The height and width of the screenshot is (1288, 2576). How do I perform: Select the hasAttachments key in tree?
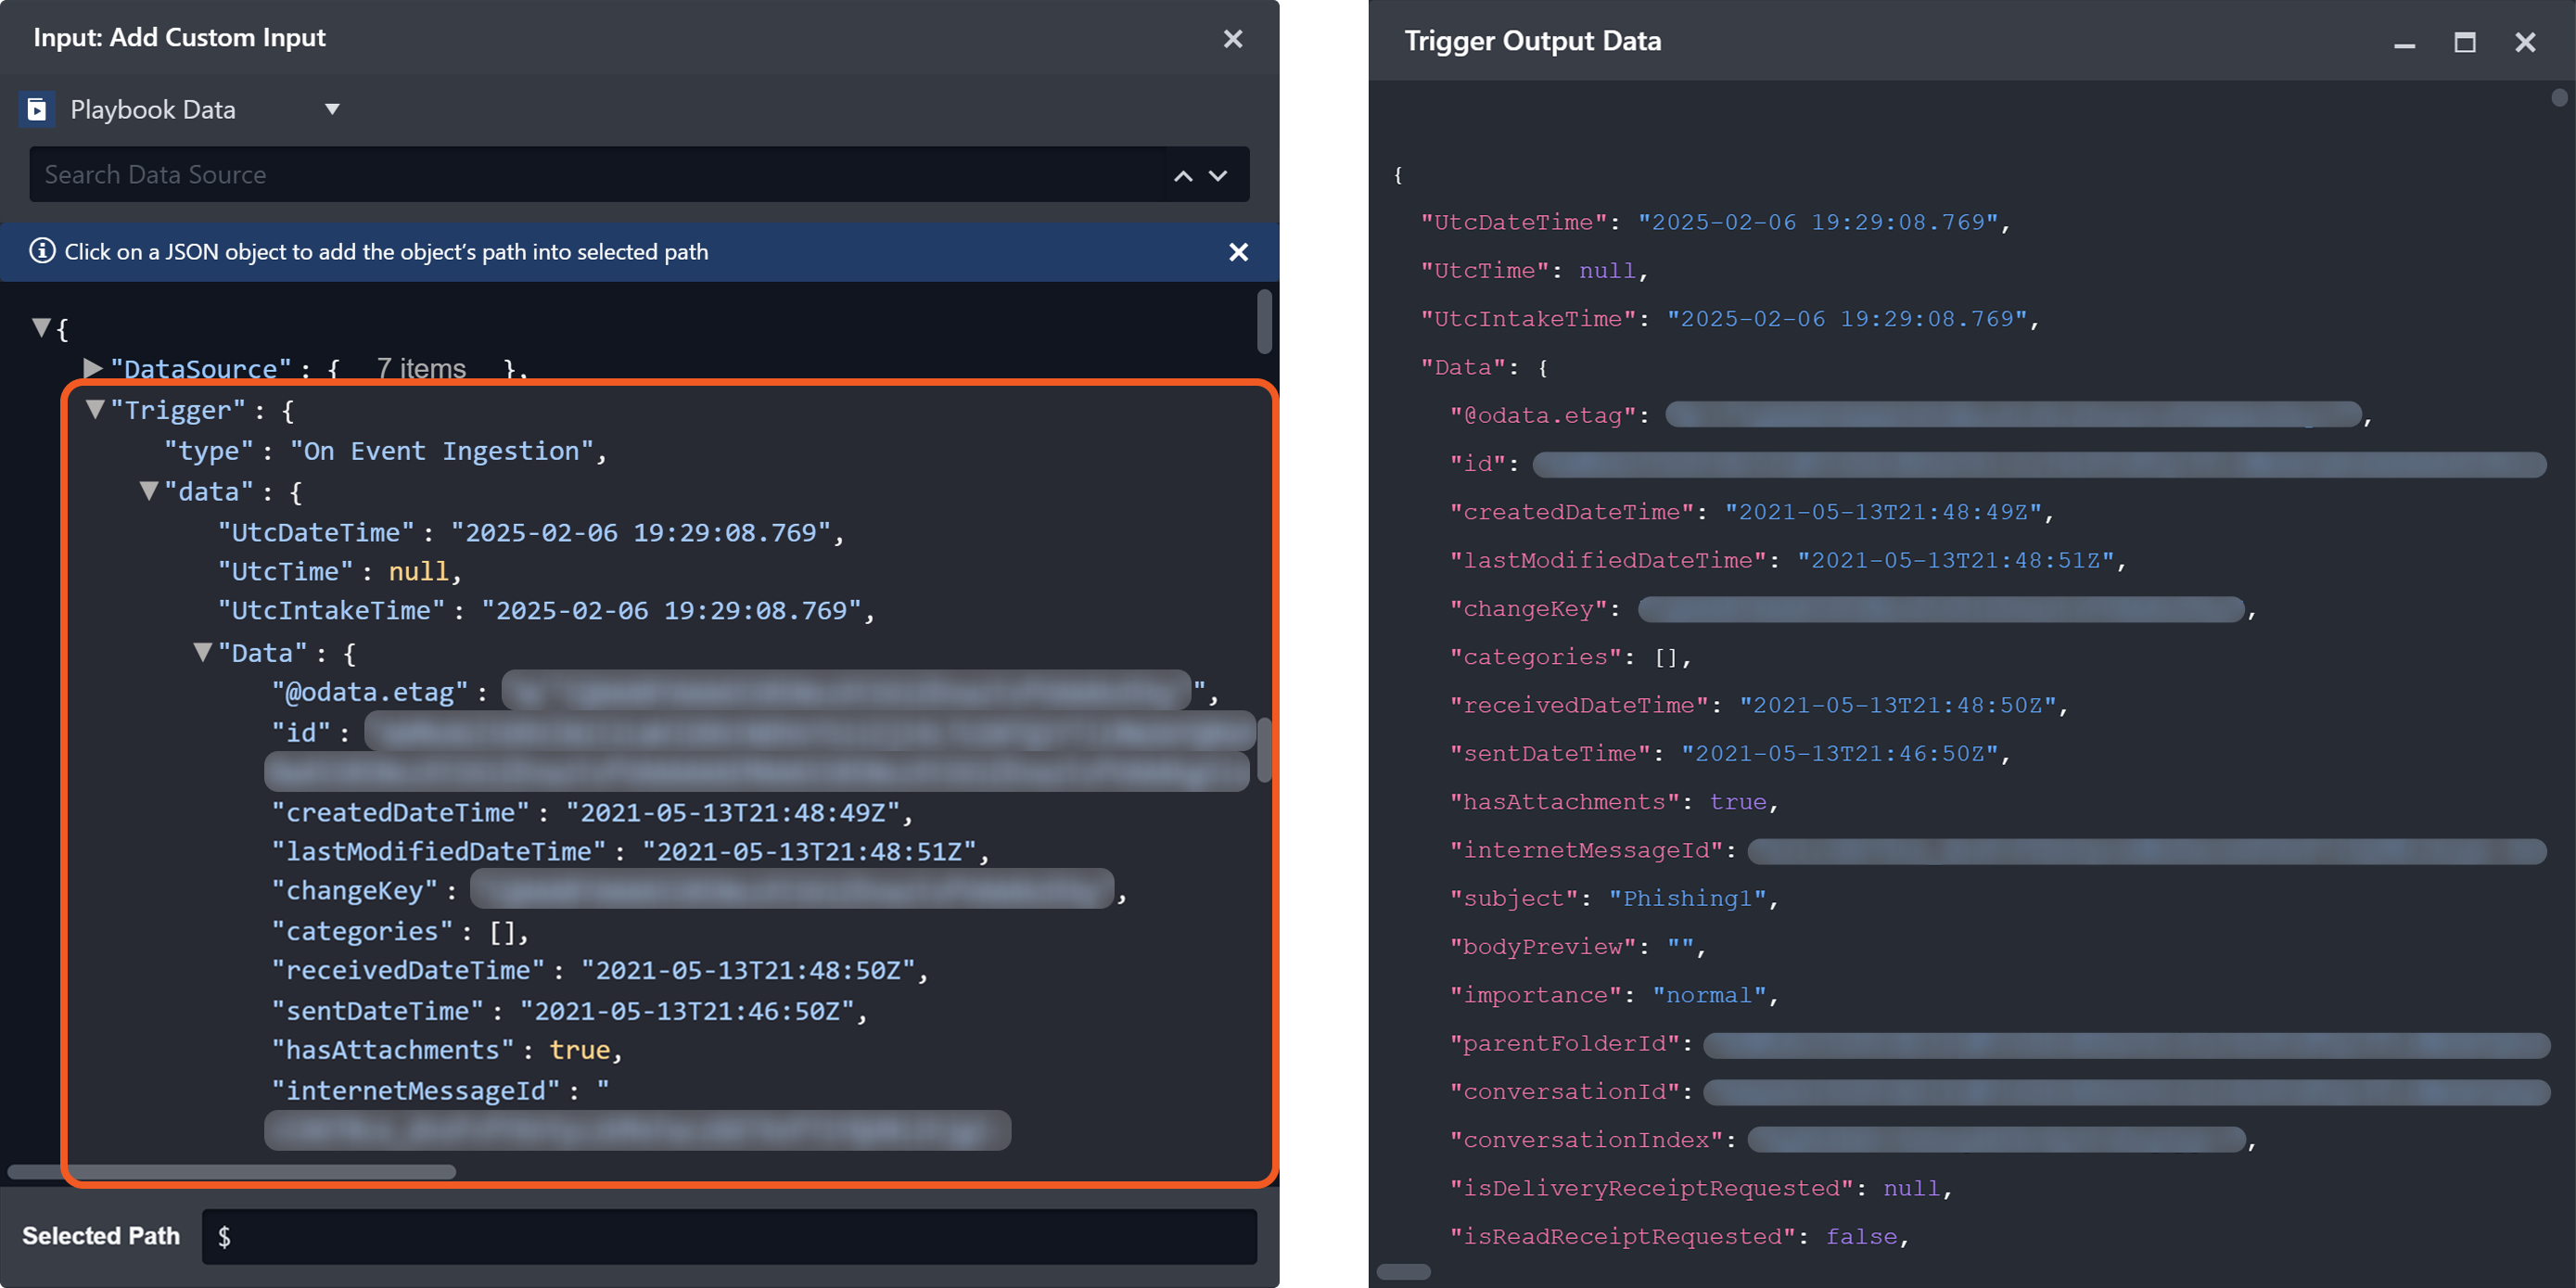[392, 1050]
